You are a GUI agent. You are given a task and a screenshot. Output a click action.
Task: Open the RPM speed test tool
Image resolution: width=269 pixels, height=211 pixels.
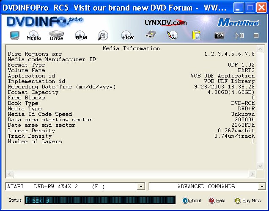pyautogui.click(x=81, y=35)
